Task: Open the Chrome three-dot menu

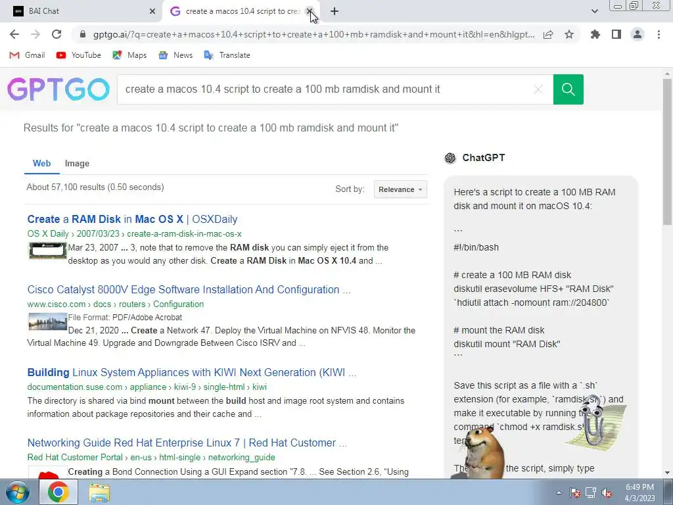Action: click(x=659, y=34)
